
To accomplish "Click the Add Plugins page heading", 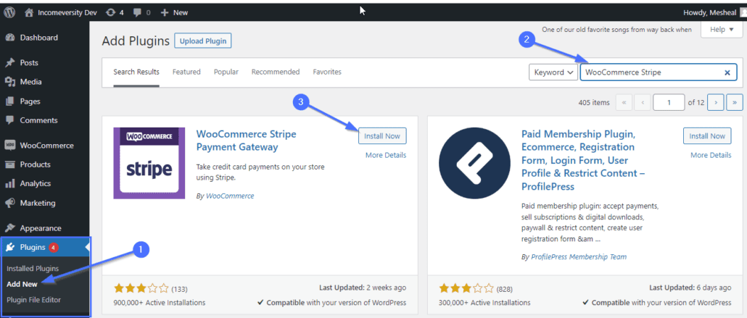I will pos(136,41).
